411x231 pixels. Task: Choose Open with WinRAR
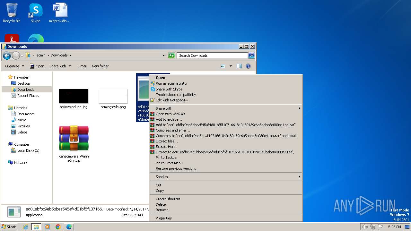point(226,114)
